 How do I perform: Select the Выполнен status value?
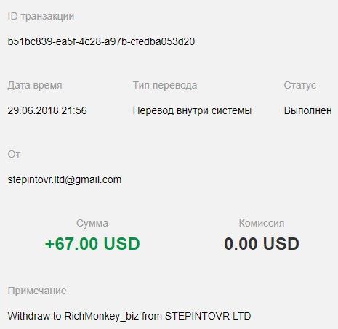click(x=308, y=110)
